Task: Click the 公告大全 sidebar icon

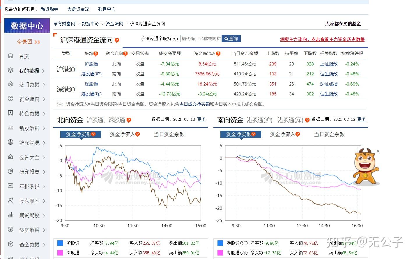Action: point(10,157)
